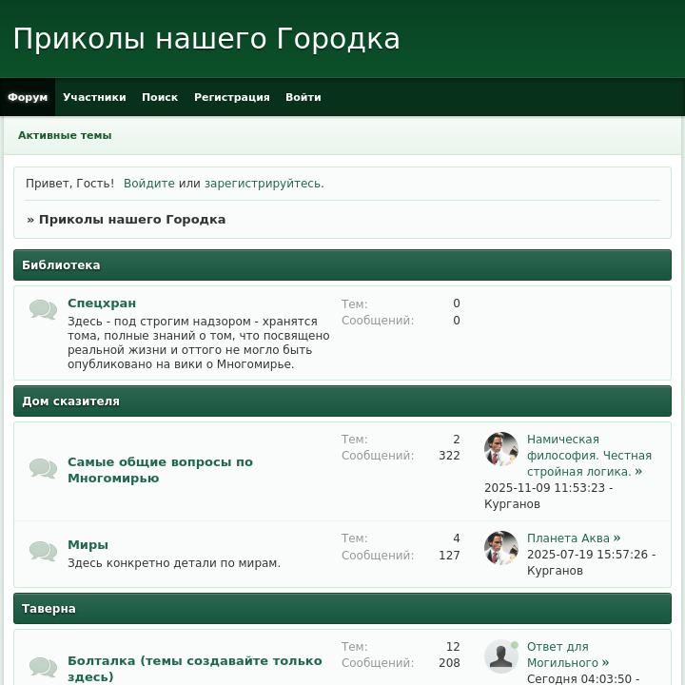The image size is (685, 685).
Task: Click the зарегистрируйтесь link in greeting
Action: [x=262, y=184]
